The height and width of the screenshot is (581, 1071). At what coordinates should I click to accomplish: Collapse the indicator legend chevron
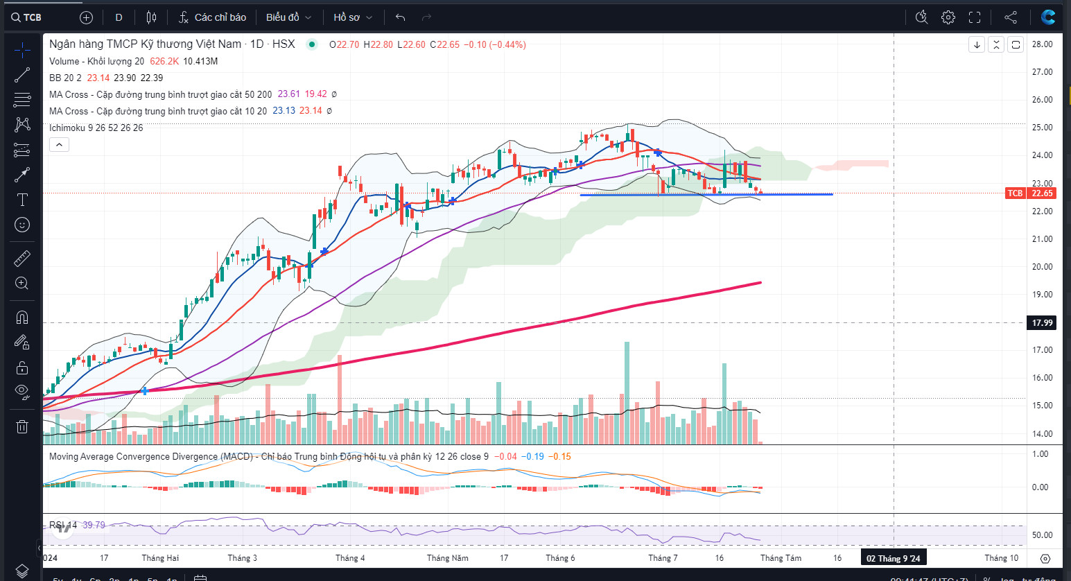[59, 145]
